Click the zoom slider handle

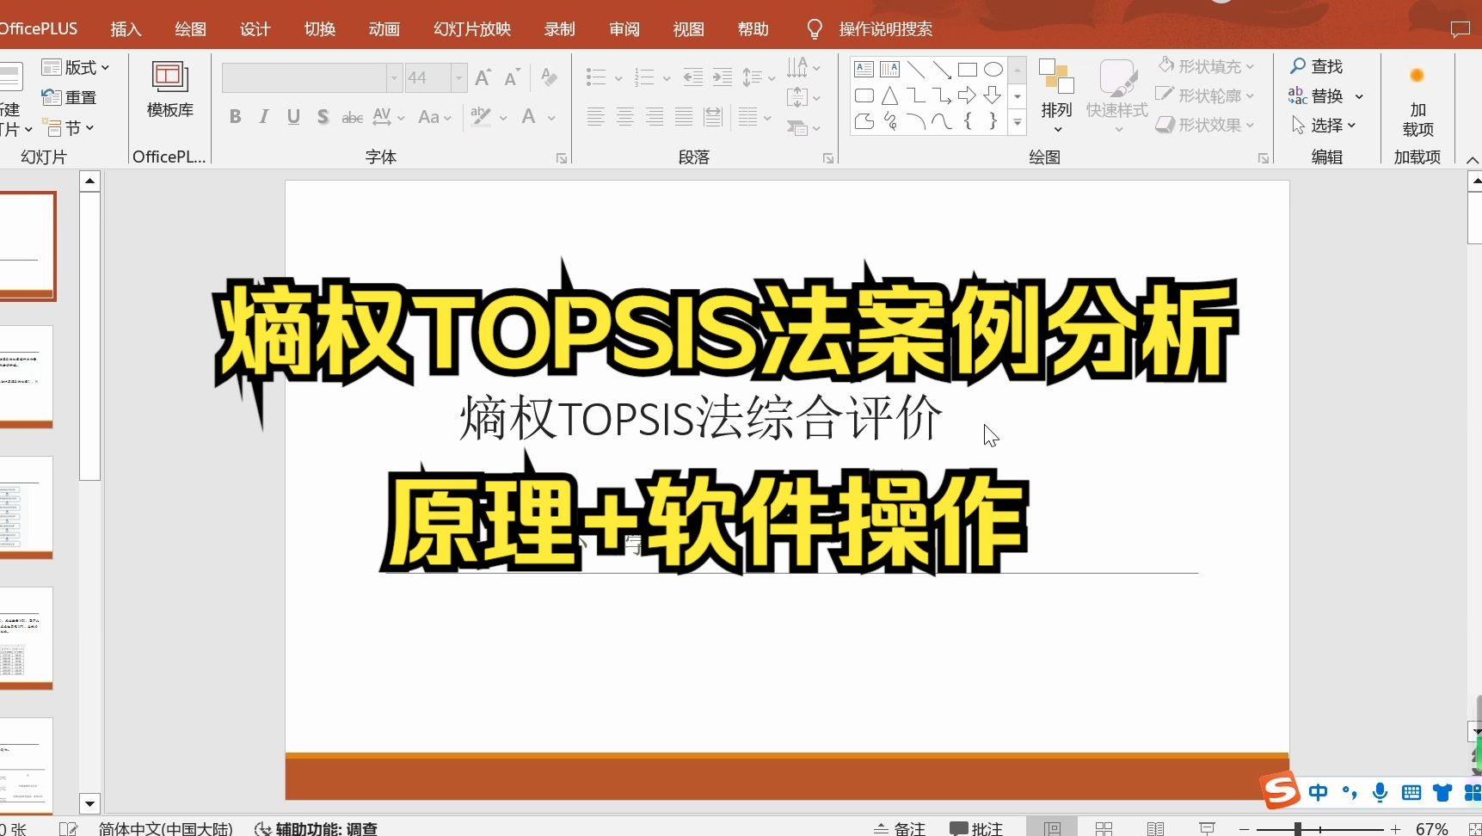coord(1297,829)
